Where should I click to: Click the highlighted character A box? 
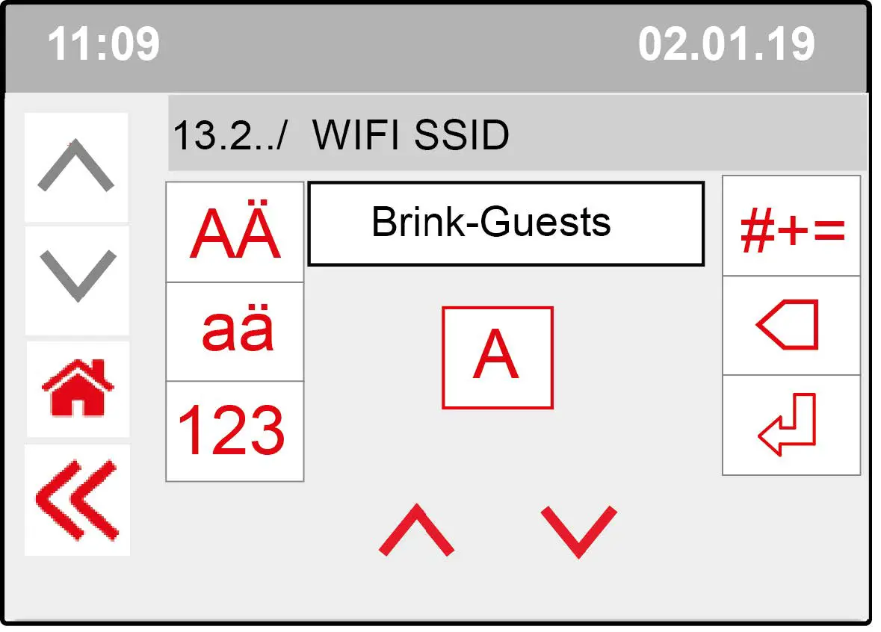(x=497, y=356)
